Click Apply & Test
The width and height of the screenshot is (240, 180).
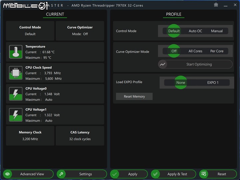(173, 174)
